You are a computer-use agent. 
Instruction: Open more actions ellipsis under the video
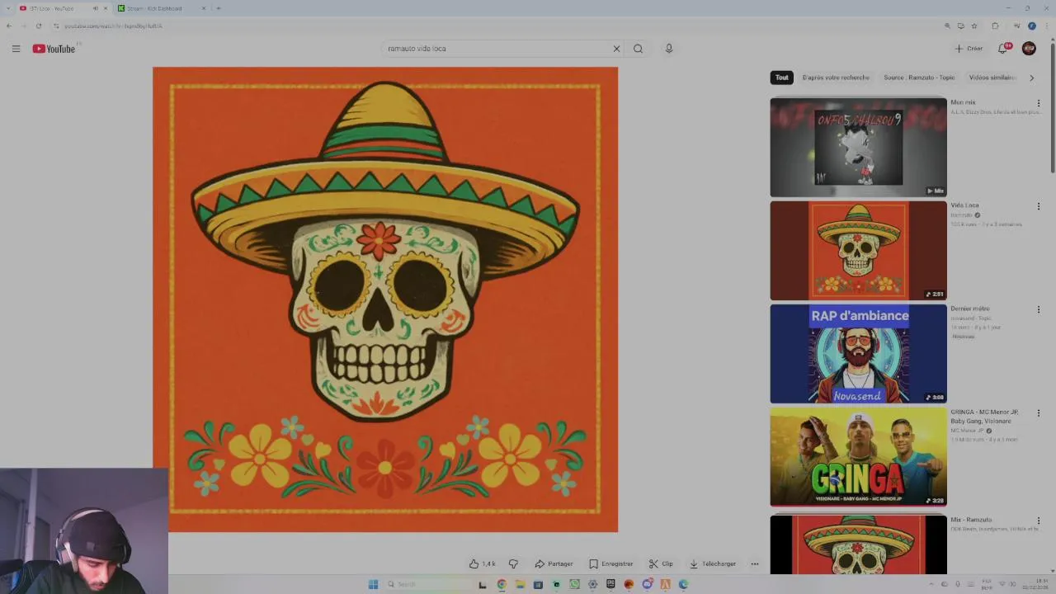pos(754,564)
